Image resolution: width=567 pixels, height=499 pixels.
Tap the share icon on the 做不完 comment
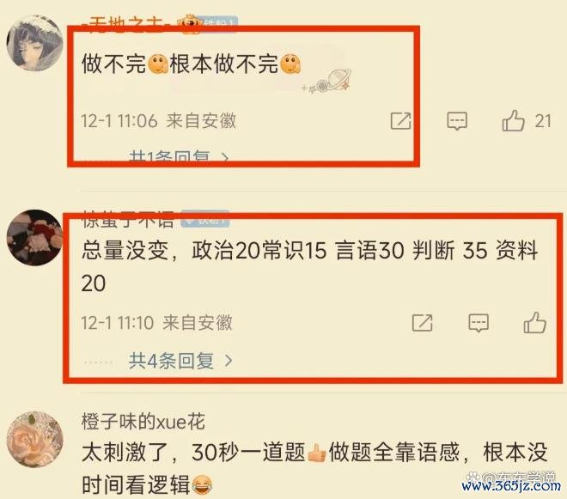point(400,121)
